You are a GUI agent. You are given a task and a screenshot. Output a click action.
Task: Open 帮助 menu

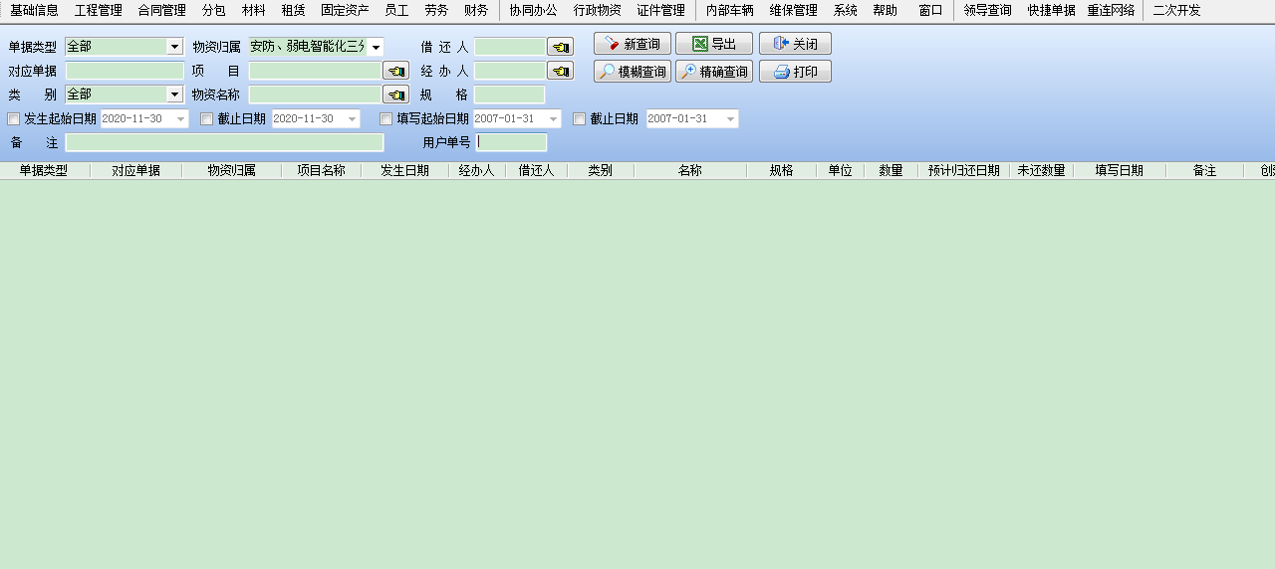coord(886,11)
